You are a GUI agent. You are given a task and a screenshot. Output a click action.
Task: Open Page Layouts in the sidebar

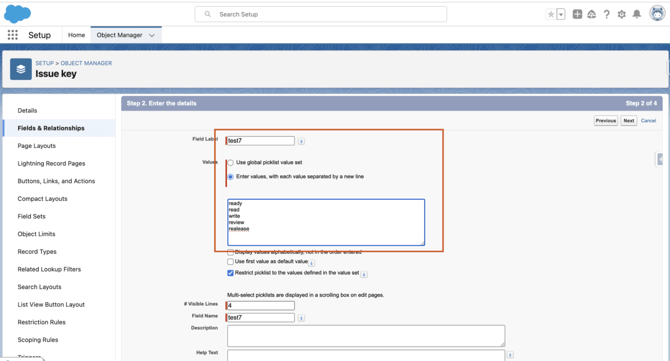36,145
